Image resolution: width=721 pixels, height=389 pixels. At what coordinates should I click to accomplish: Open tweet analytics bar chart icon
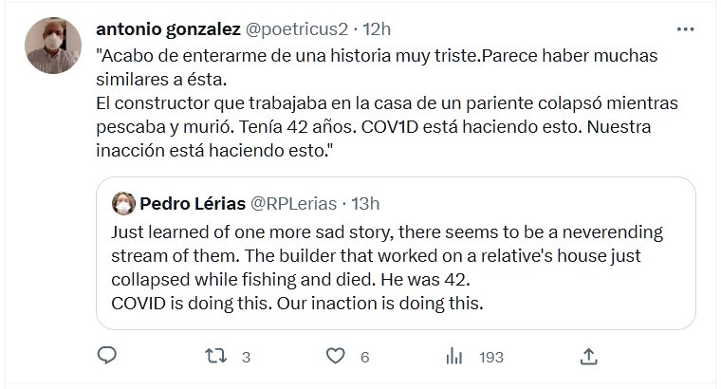pos(454,357)
